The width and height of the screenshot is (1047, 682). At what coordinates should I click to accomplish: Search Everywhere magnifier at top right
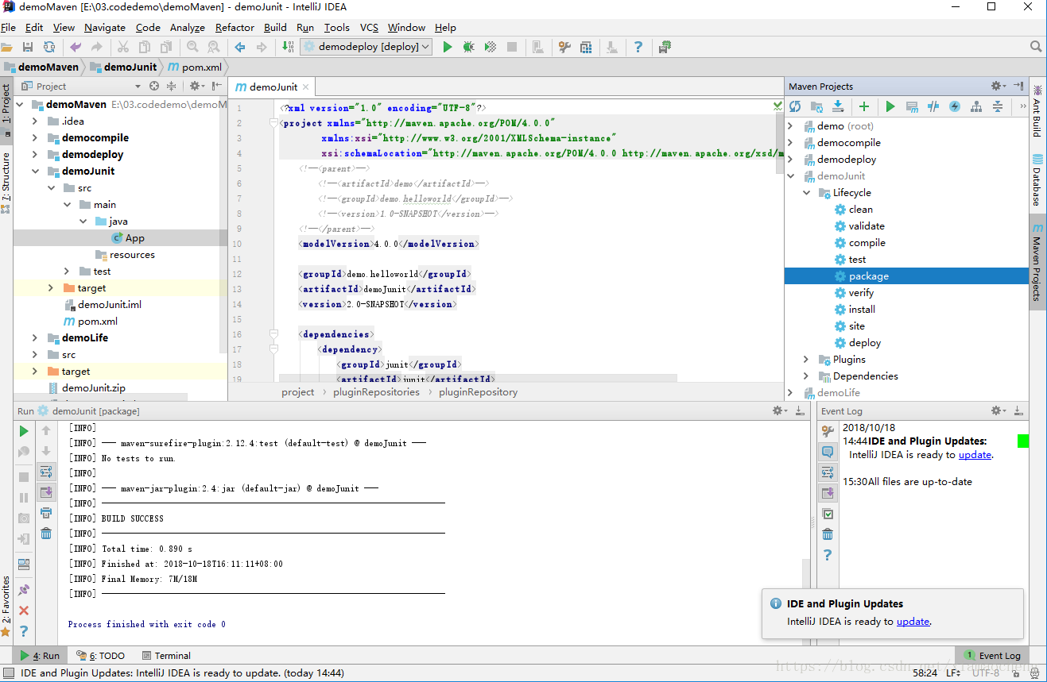pyautogui.click(x=1036, y=48)
